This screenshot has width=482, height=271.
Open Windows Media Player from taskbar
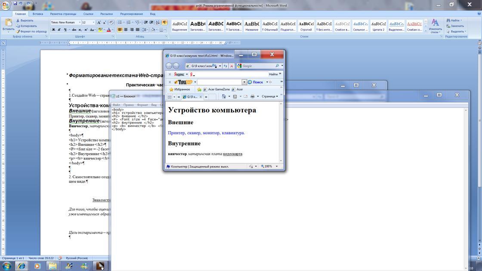point(37,266)
